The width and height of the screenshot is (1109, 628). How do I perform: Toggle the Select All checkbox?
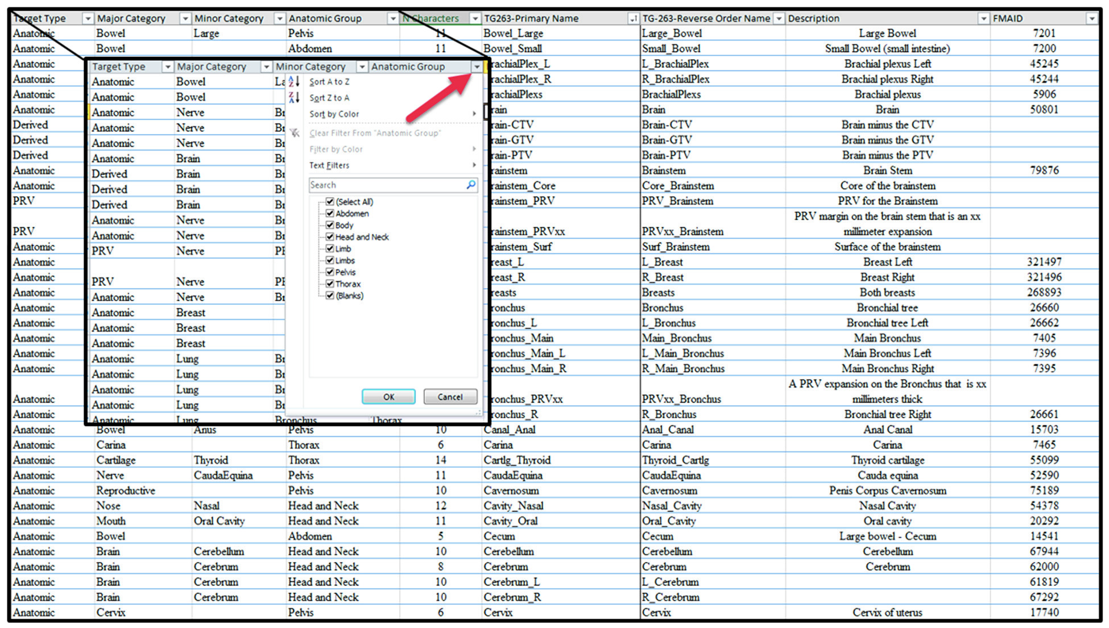click(330, 202)
